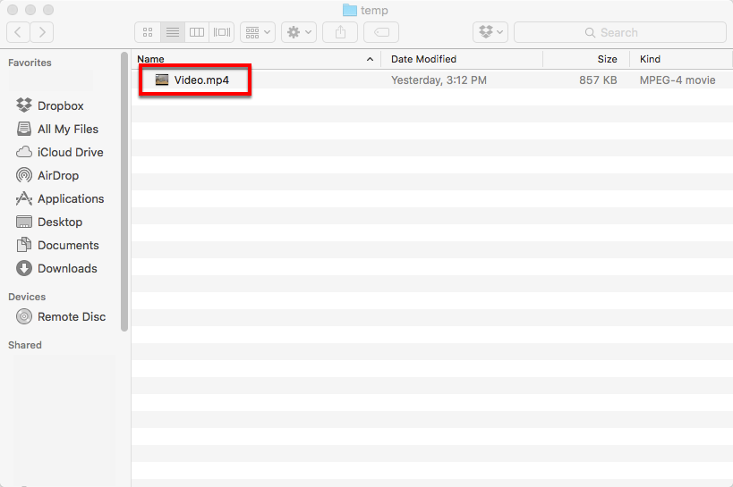Go back with the left arrow button
This screenshot has height=487, width=733.
coord(18,32)
